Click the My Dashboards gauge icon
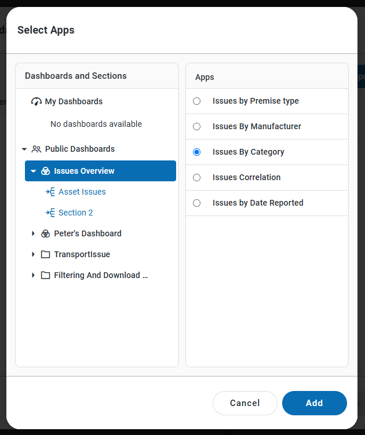The image size is (365, 435). [x=36, y=101]
